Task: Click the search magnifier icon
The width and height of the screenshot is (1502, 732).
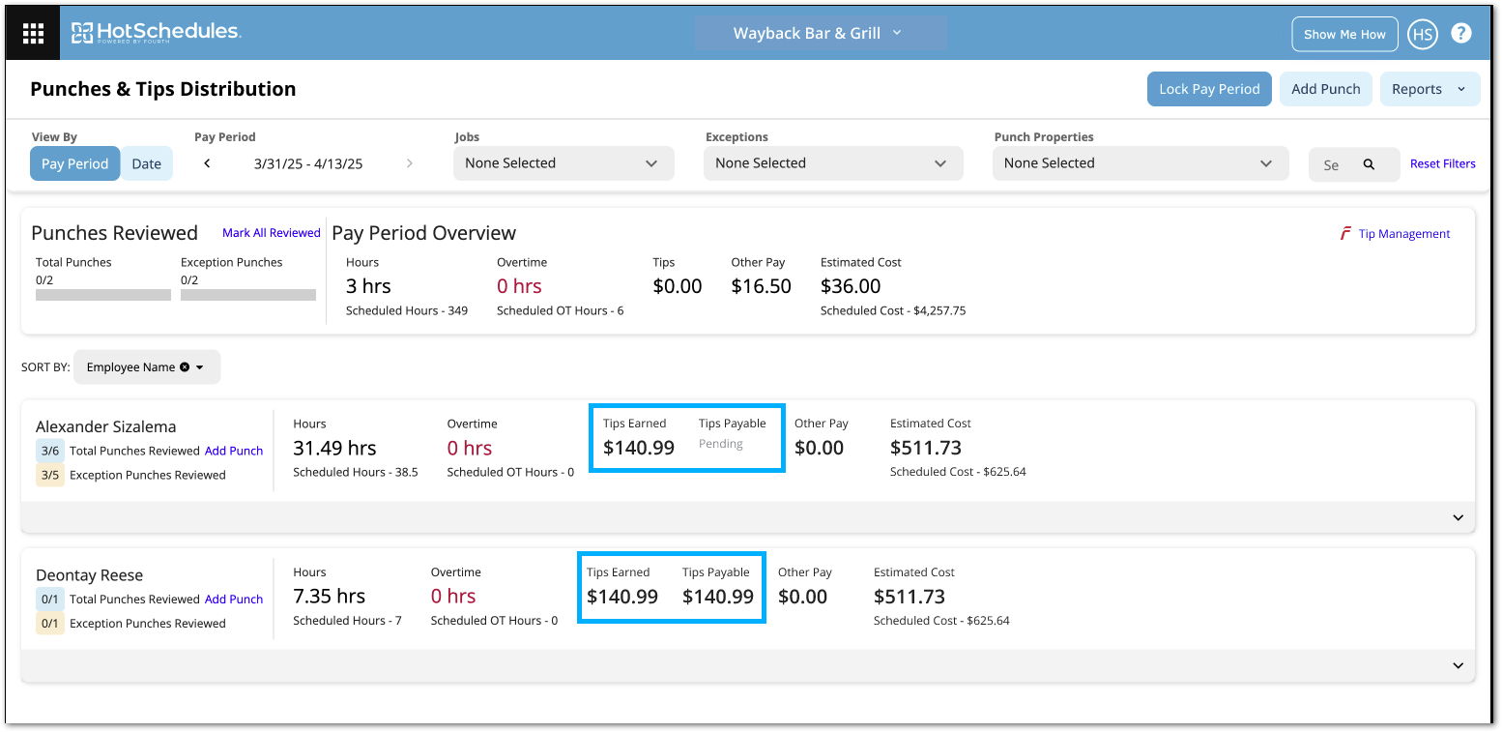Action: pyautogui.click(x=1369, y=164)
